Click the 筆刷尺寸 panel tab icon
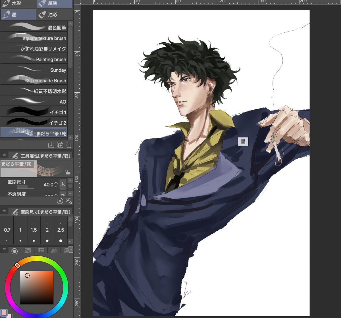The image size is (341, 318). [14, 212]
